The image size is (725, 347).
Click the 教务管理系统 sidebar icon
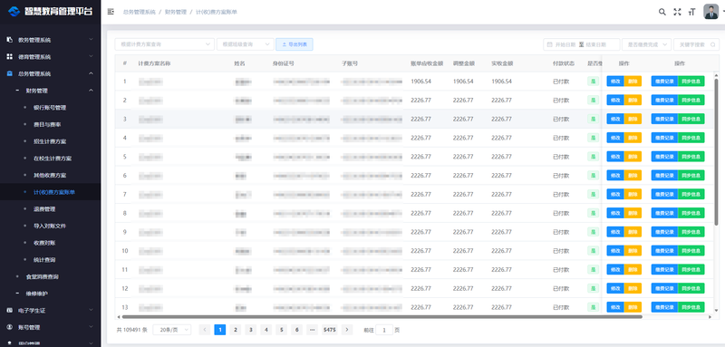point(9,40)
